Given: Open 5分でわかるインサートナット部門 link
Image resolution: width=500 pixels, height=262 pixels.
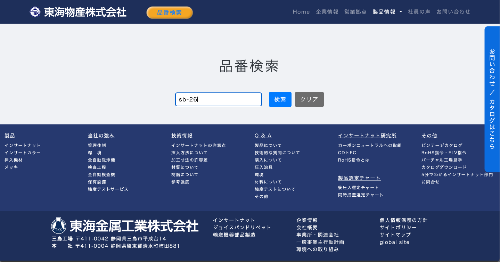Looking at the screenshot, I should pyautogui.click(x=457, y=175).
